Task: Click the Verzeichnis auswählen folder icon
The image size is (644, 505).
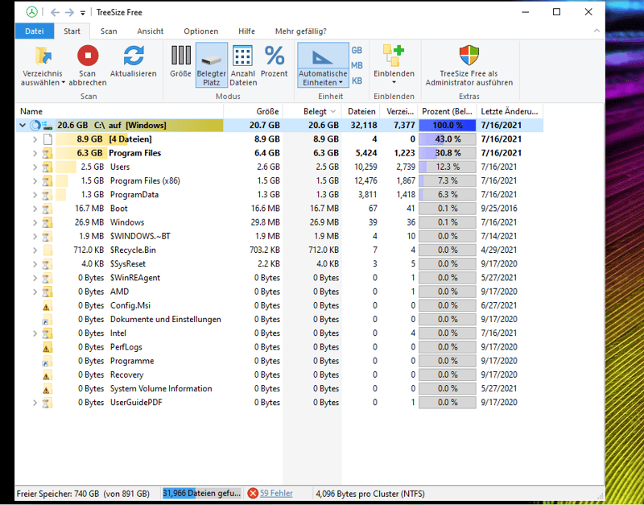Action: pyautogui.click(x=42, y=56)
